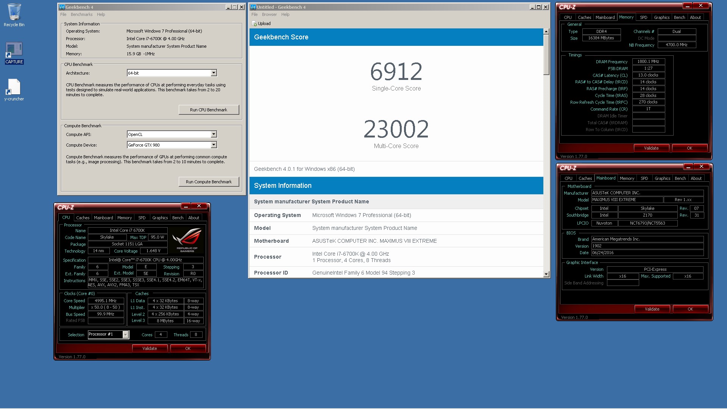Switch to Caches tab in CPU-Z Mainboard window

[x=585, y=178]
